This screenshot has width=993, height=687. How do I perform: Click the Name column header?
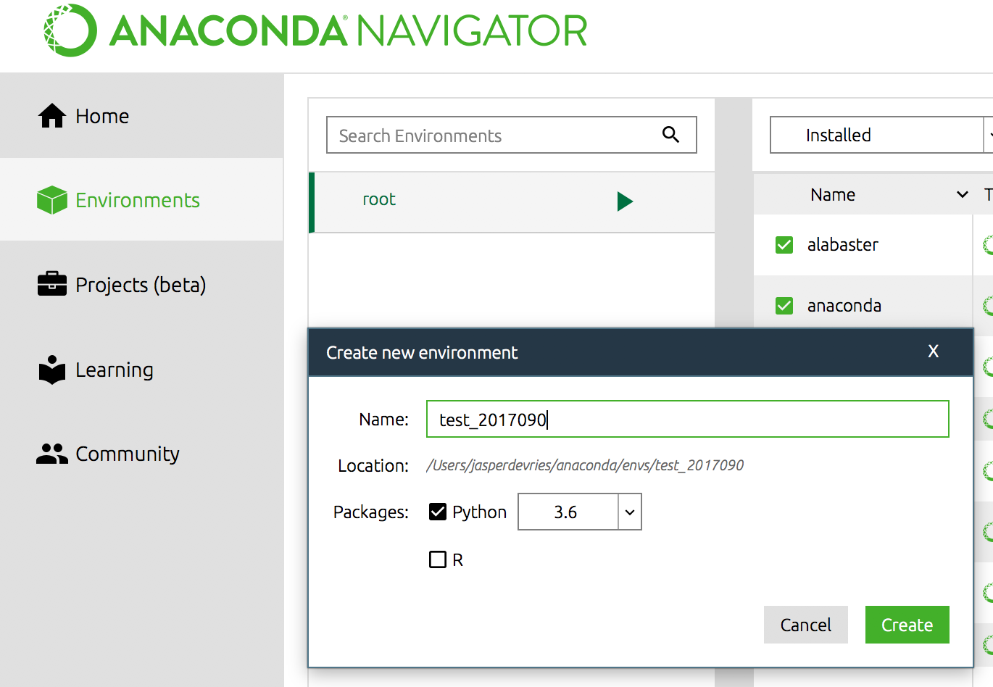pos(832,194)
